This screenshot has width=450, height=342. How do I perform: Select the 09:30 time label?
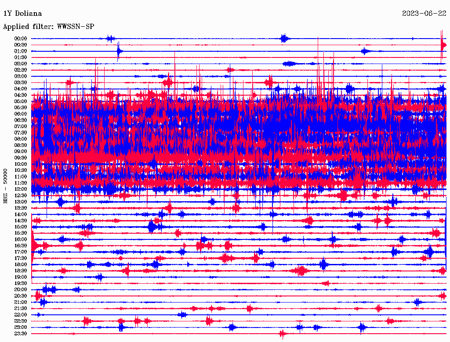pyautogui.click(x=21, y=158)
